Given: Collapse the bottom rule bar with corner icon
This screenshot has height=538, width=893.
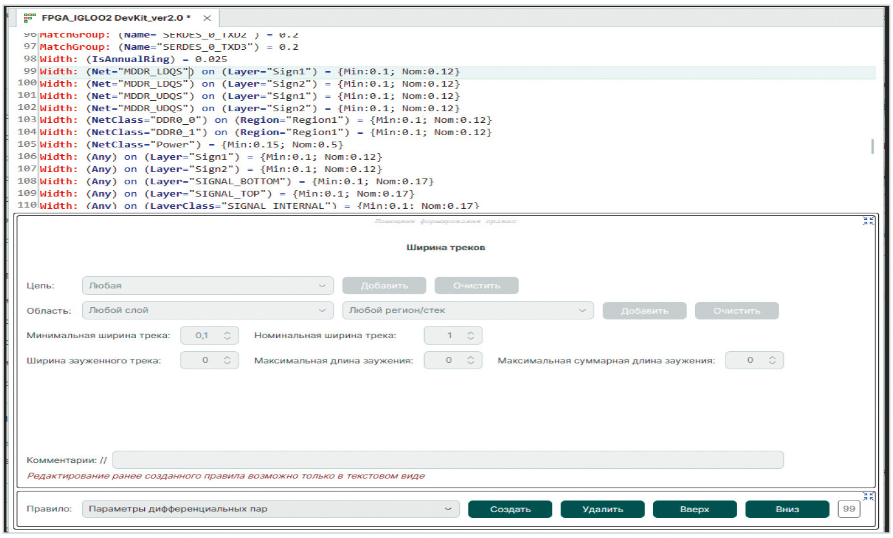Looking at the screenshot, I should [x=868, y=496].
